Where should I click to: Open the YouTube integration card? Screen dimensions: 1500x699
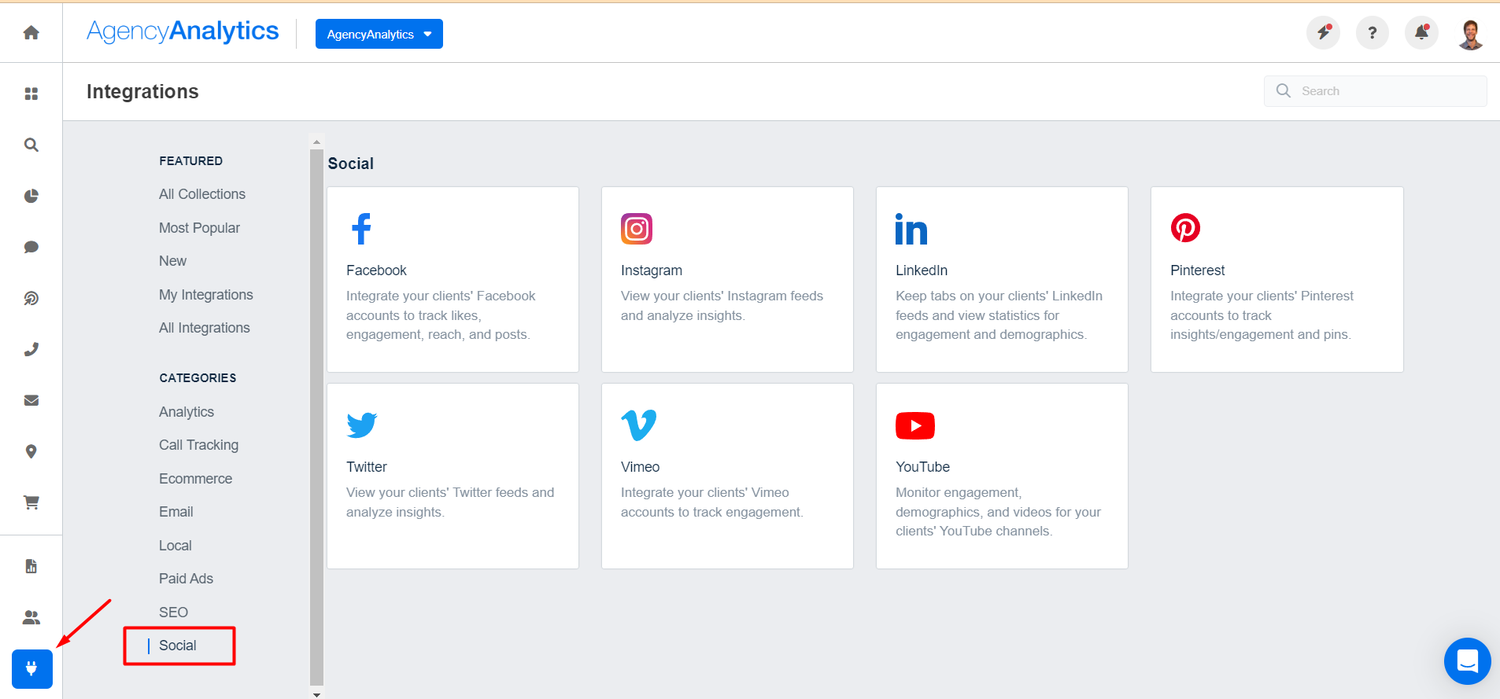point(1001,476)
